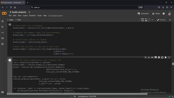
Task: Click the RAM and Disk usage indicator
Action: point(146,20)
